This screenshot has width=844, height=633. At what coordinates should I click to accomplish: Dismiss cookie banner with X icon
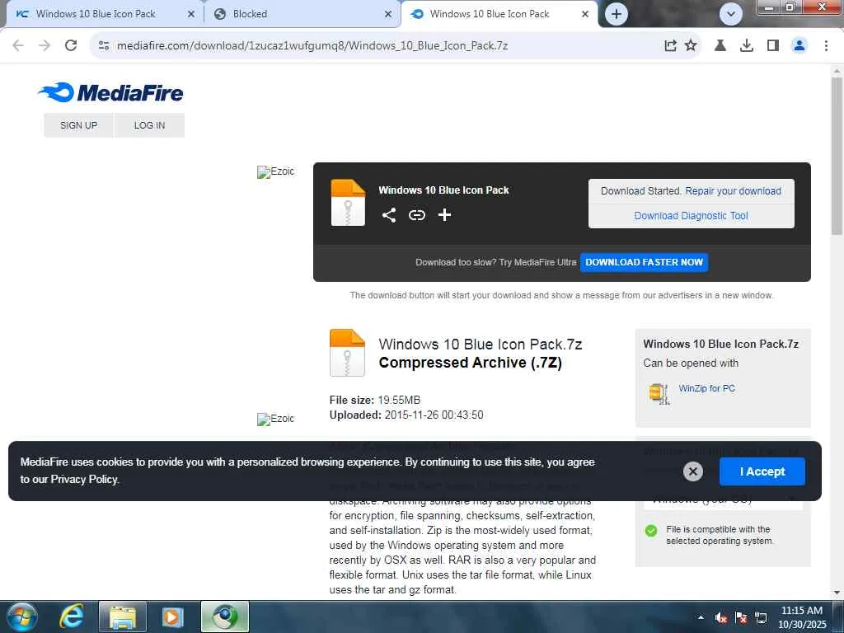click(692, 471)
